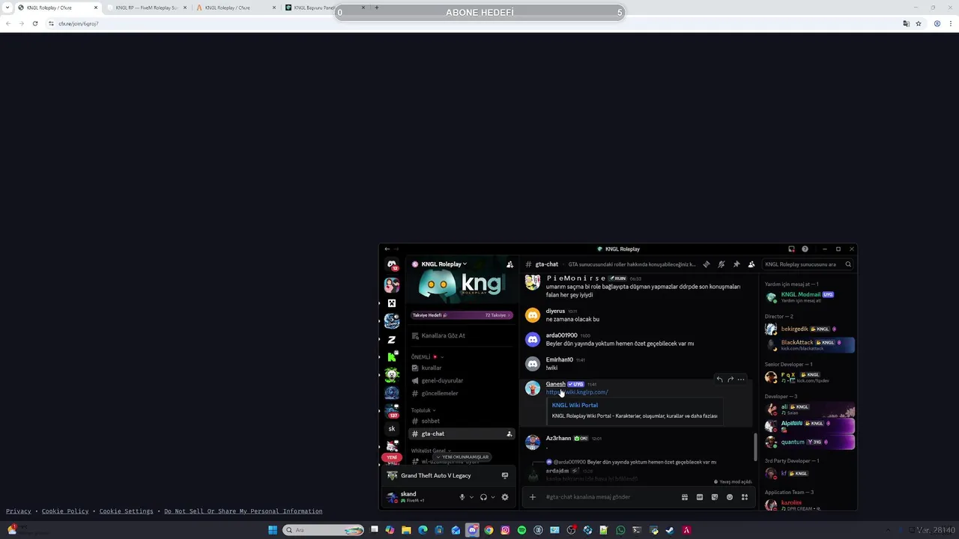Expand microphone input options arrow
The height and width of the screenshot is (539, 959).
[471, 497]
